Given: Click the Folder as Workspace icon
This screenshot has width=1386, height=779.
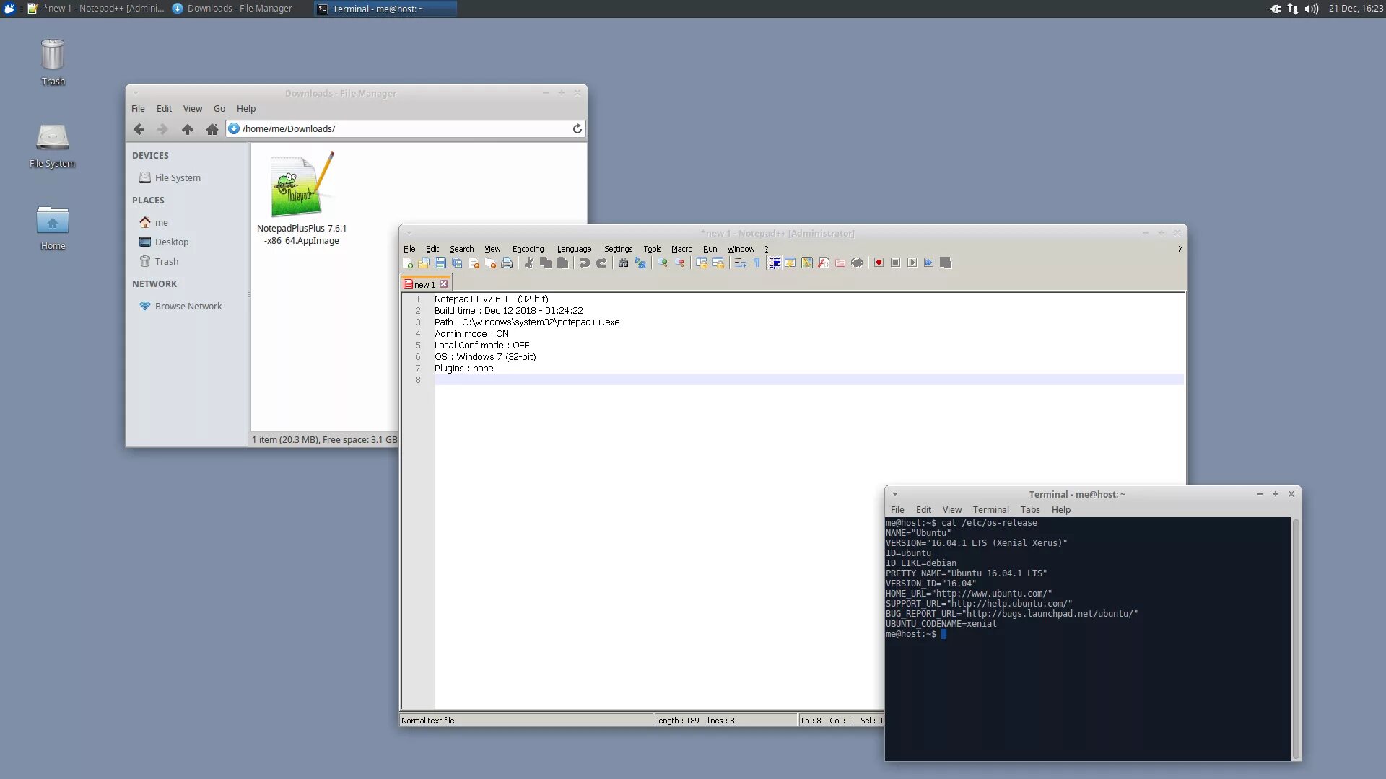Looking at the screenshot, I should coord(840,263).
